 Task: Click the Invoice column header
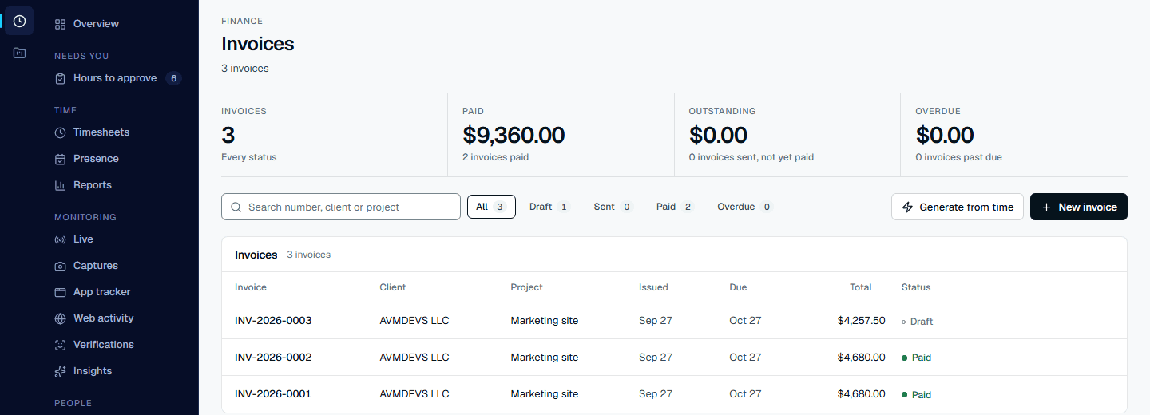point(251,287)
